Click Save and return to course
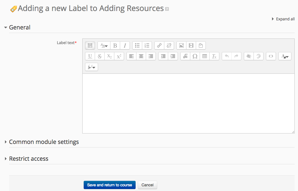This screenshot has width=298, height=191. click(109, 185)
